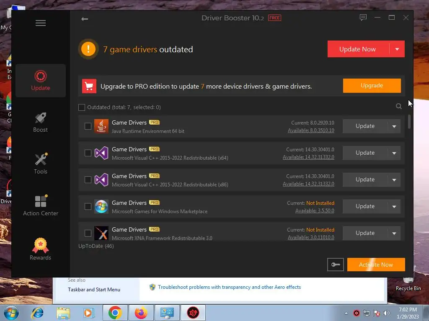Click the Microsoft XNA Framework icon
The image size is (429, 321).
pyautogui.click(x=101, y=233)
